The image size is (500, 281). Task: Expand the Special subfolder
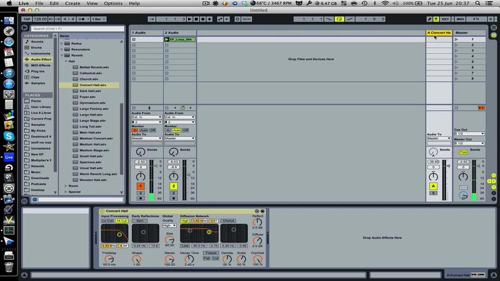[66, 192]
